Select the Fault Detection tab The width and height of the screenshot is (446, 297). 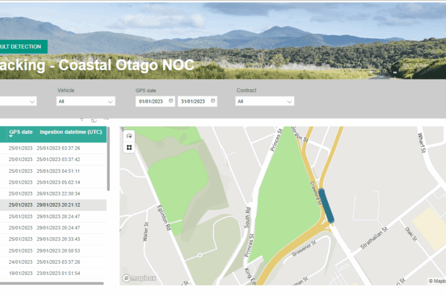click(x=23, y=46)
